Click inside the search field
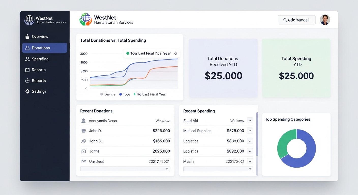 coord(296,20)
